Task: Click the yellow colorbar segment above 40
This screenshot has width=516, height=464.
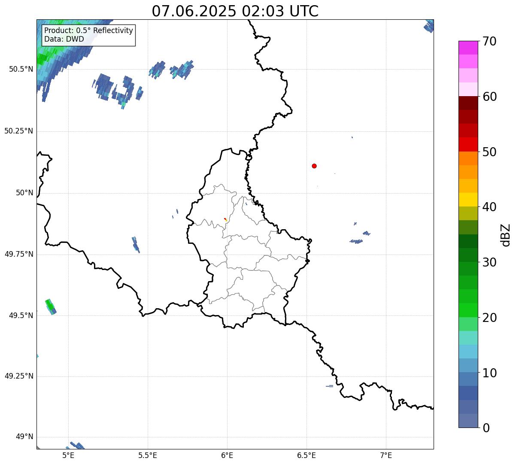Action: point(468,200)
